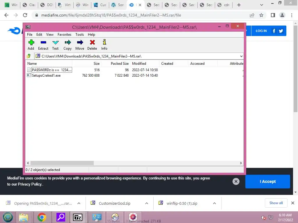Image resolution: width=298 pixels, height=223 pixels.
Task: Click the Start button on taskbar
Action: pos(8,217)
